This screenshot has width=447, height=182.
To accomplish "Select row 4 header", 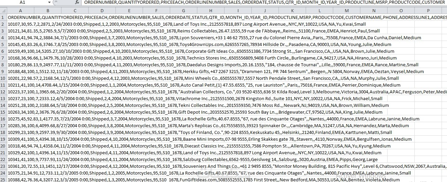I will [3, 38].
